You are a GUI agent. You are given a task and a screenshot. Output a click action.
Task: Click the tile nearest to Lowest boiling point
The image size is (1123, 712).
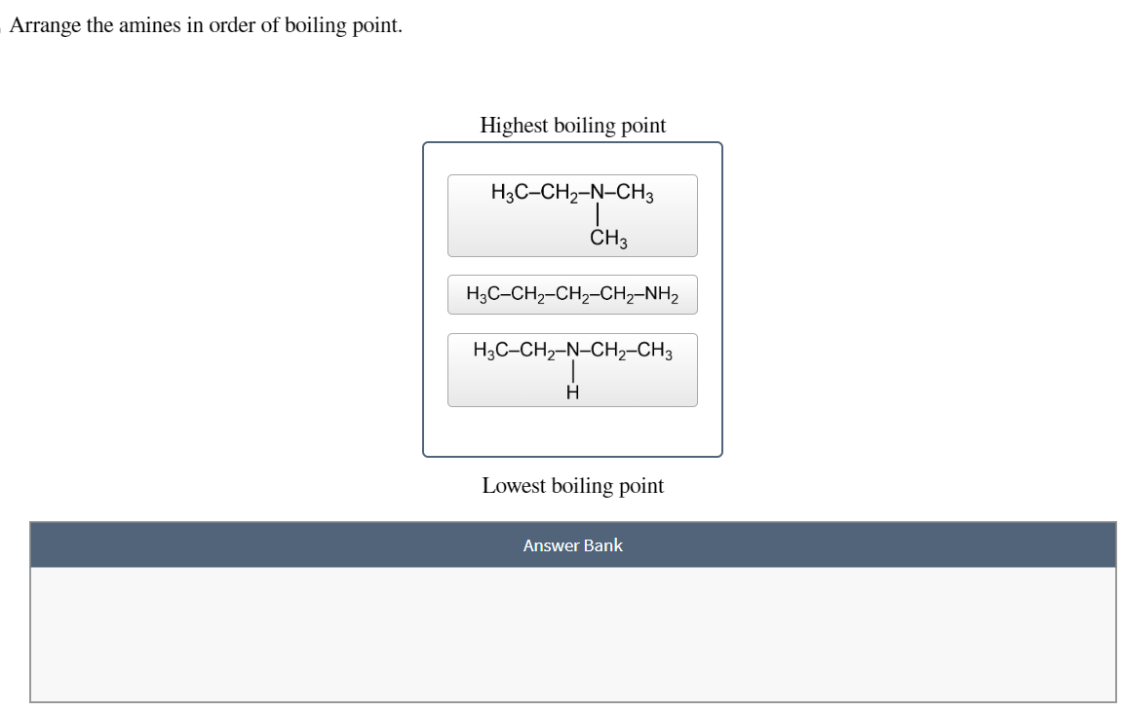coord(572,369)
